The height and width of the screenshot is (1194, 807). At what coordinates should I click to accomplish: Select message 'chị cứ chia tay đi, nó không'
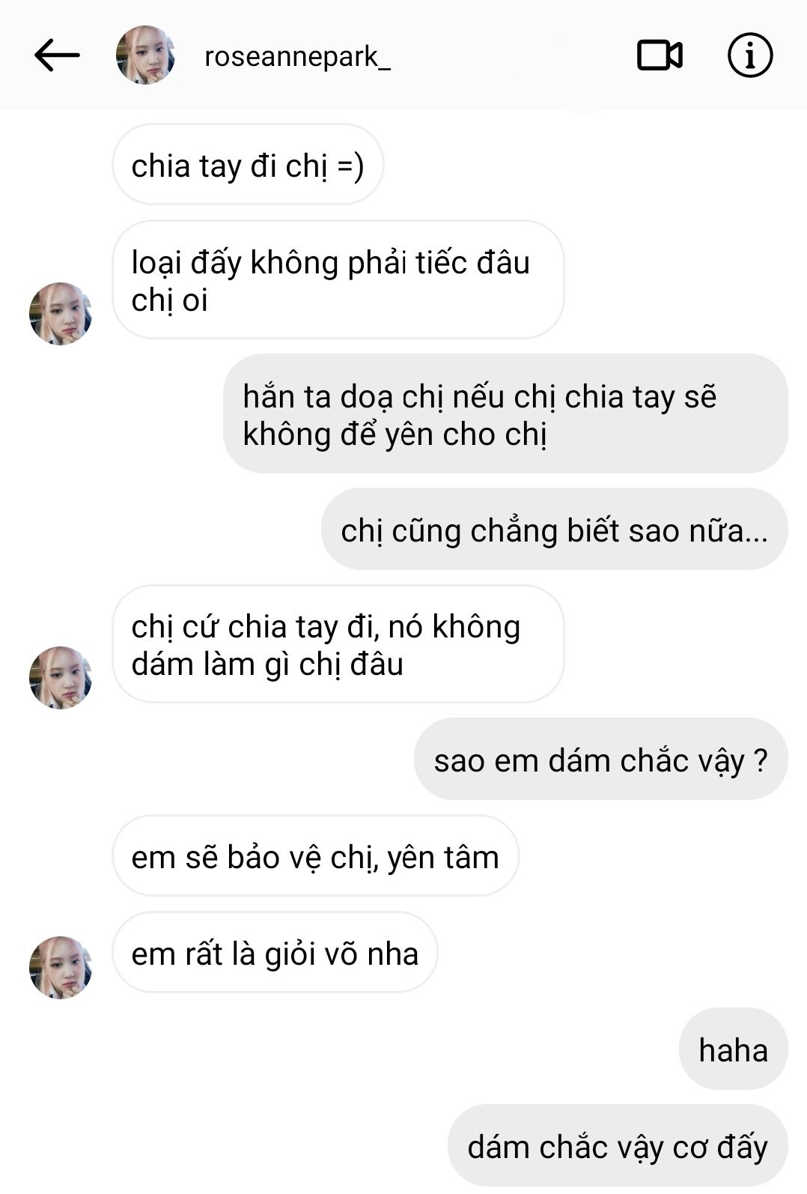338,644
